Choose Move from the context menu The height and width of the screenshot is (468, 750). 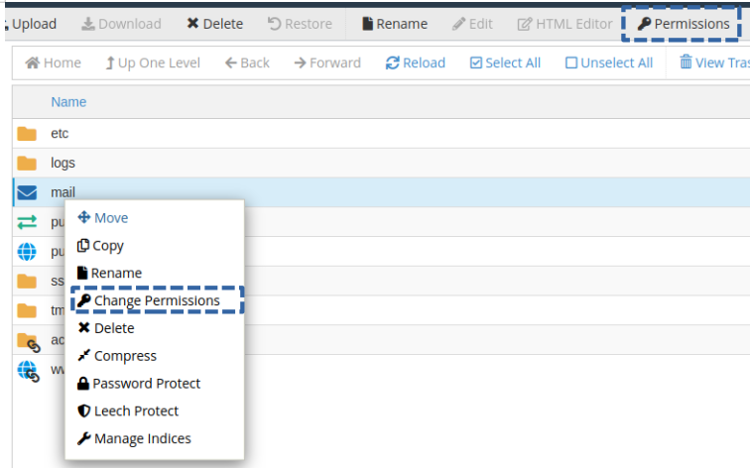tap(103, 218)
